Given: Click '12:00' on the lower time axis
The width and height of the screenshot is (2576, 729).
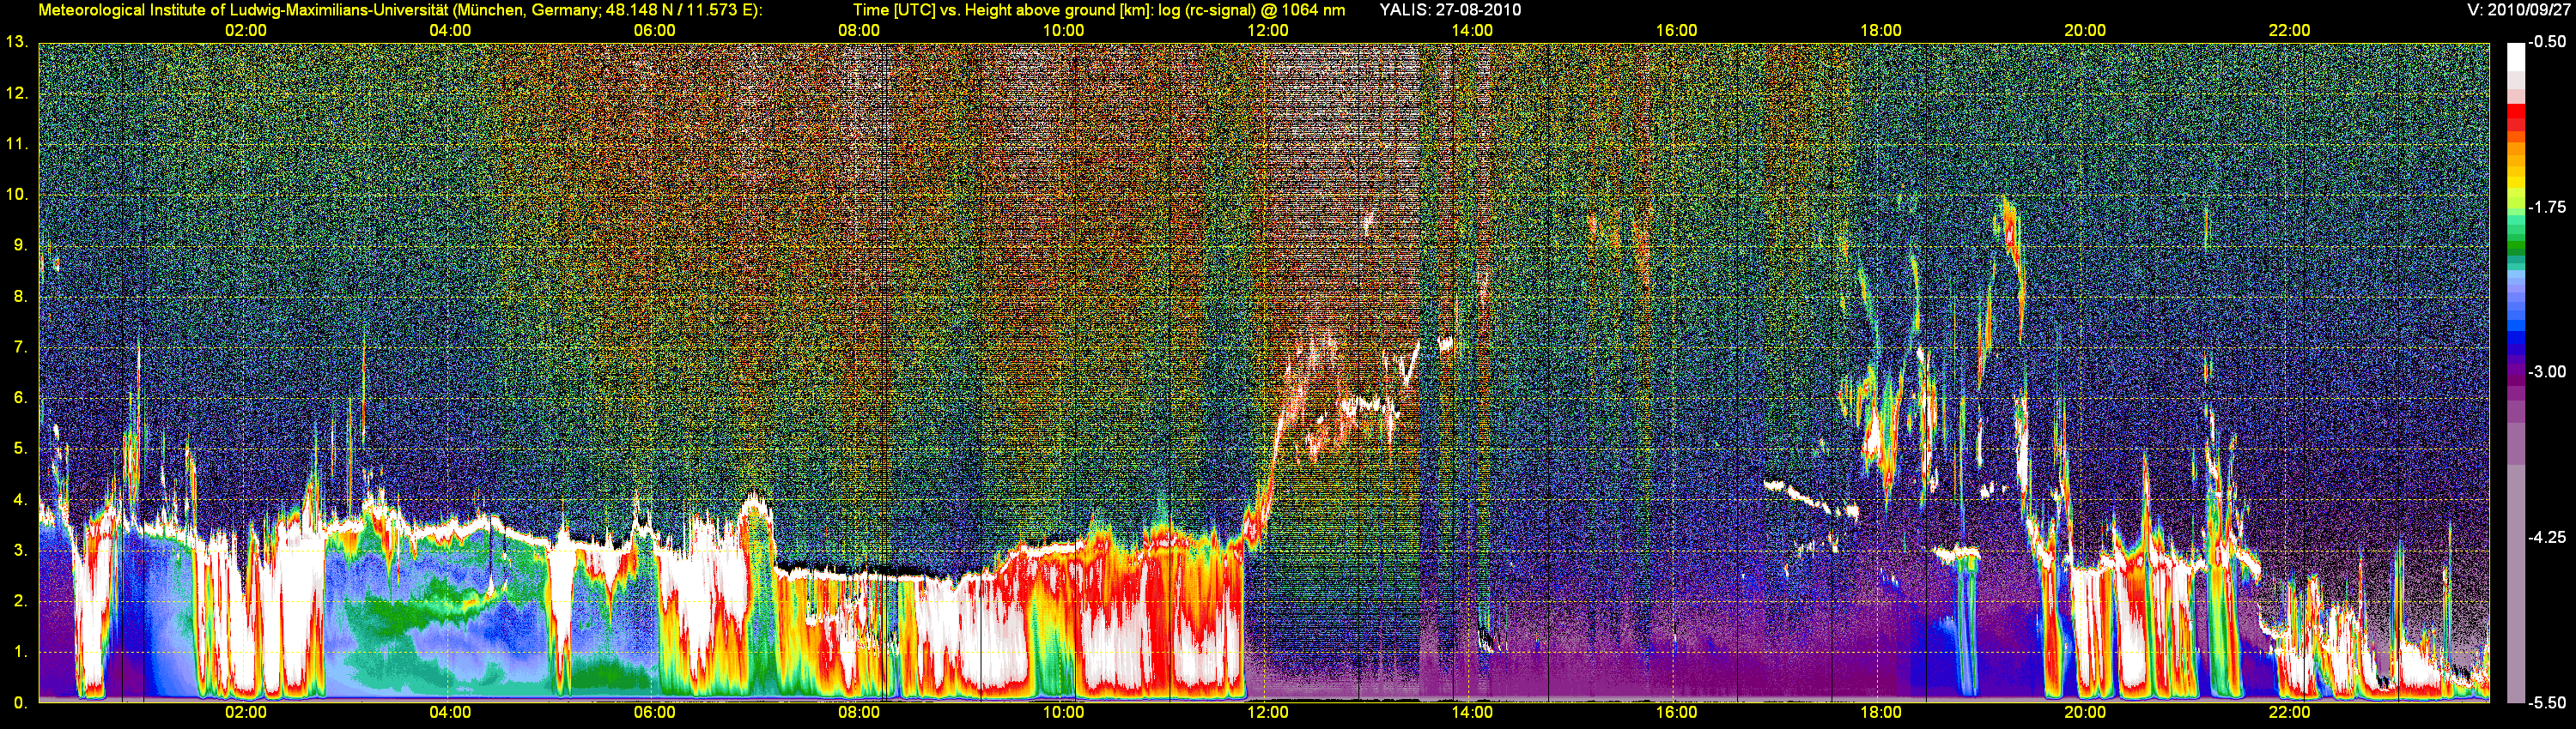Looking at the screenshot, I should 1268,713.
